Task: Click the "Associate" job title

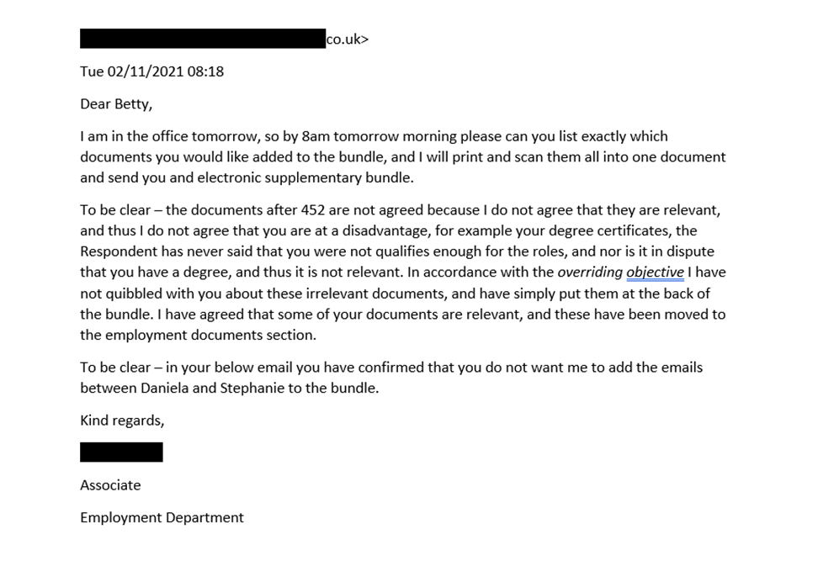Action: 110,485
